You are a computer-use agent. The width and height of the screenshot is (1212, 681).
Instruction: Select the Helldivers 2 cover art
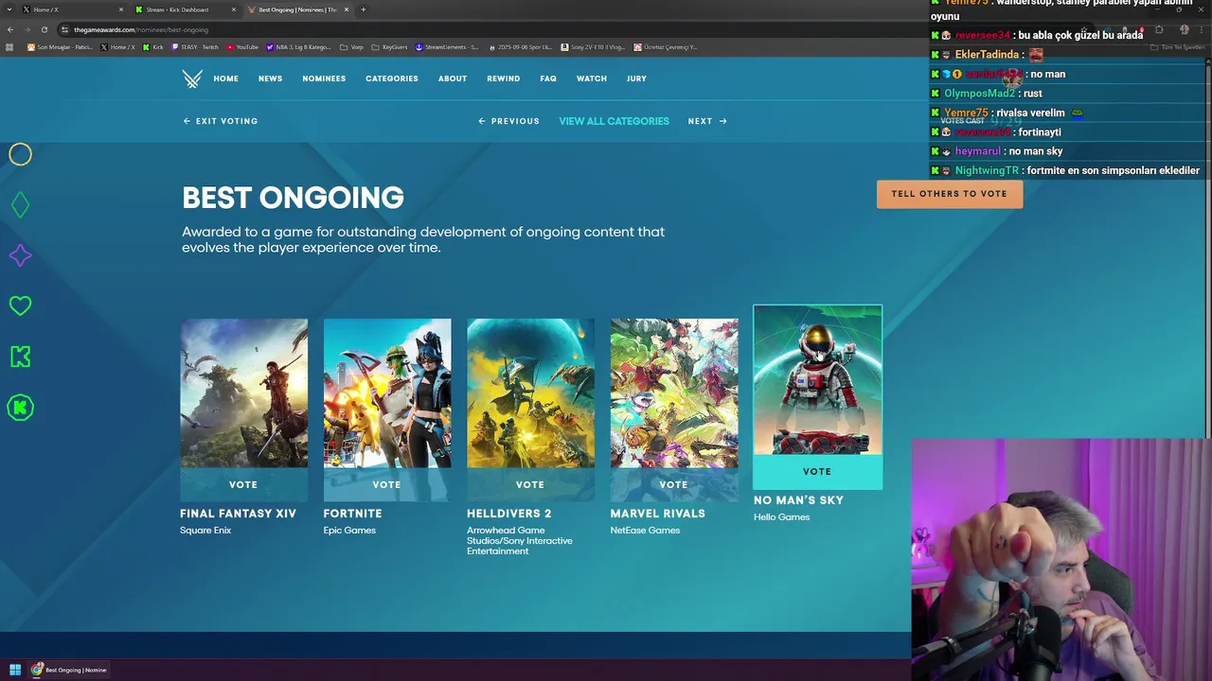point(530,393)
